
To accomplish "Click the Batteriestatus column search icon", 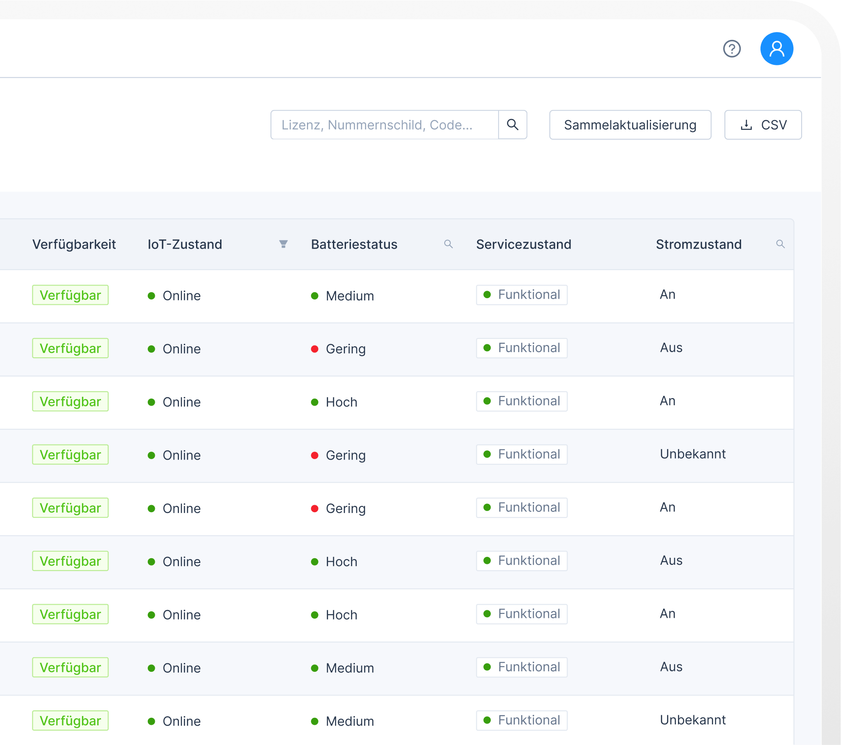I will point(448,244).
